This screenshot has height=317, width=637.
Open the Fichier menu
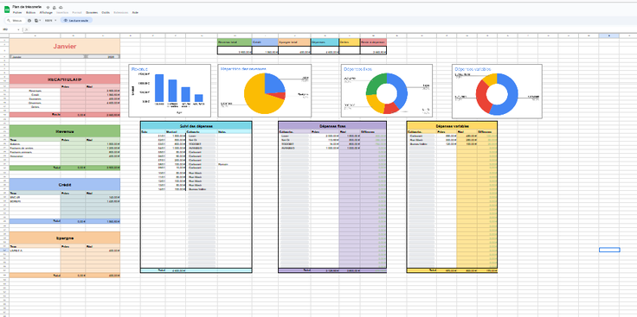point(17,13)
